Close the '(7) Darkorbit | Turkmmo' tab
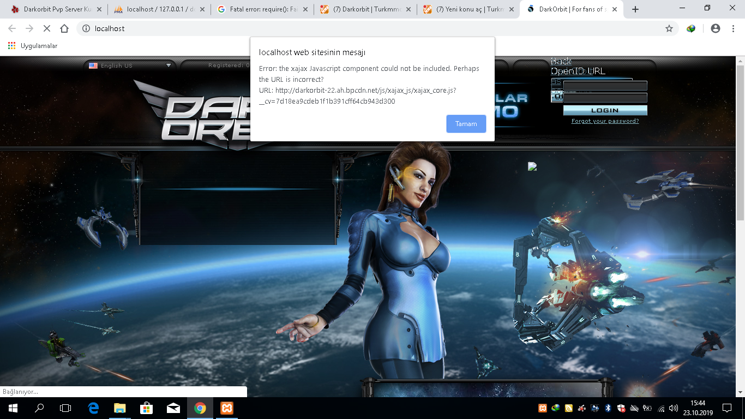This screenshot has height=419, width=745. pyautogui.click(x=408, y=9)
